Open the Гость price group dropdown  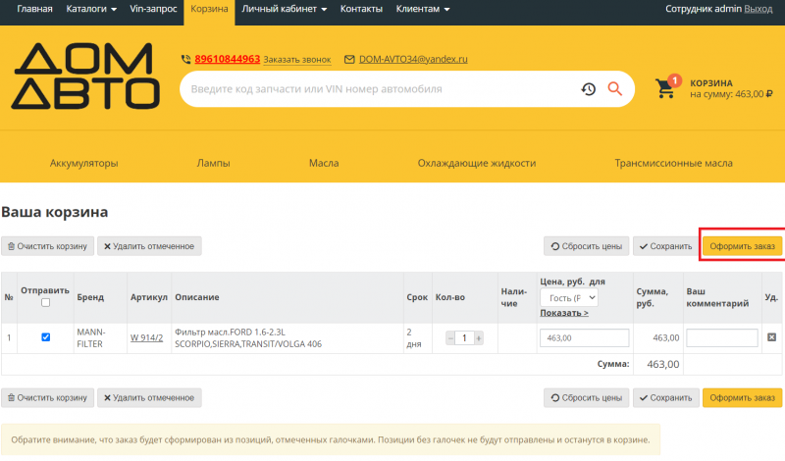pos(569,298)
